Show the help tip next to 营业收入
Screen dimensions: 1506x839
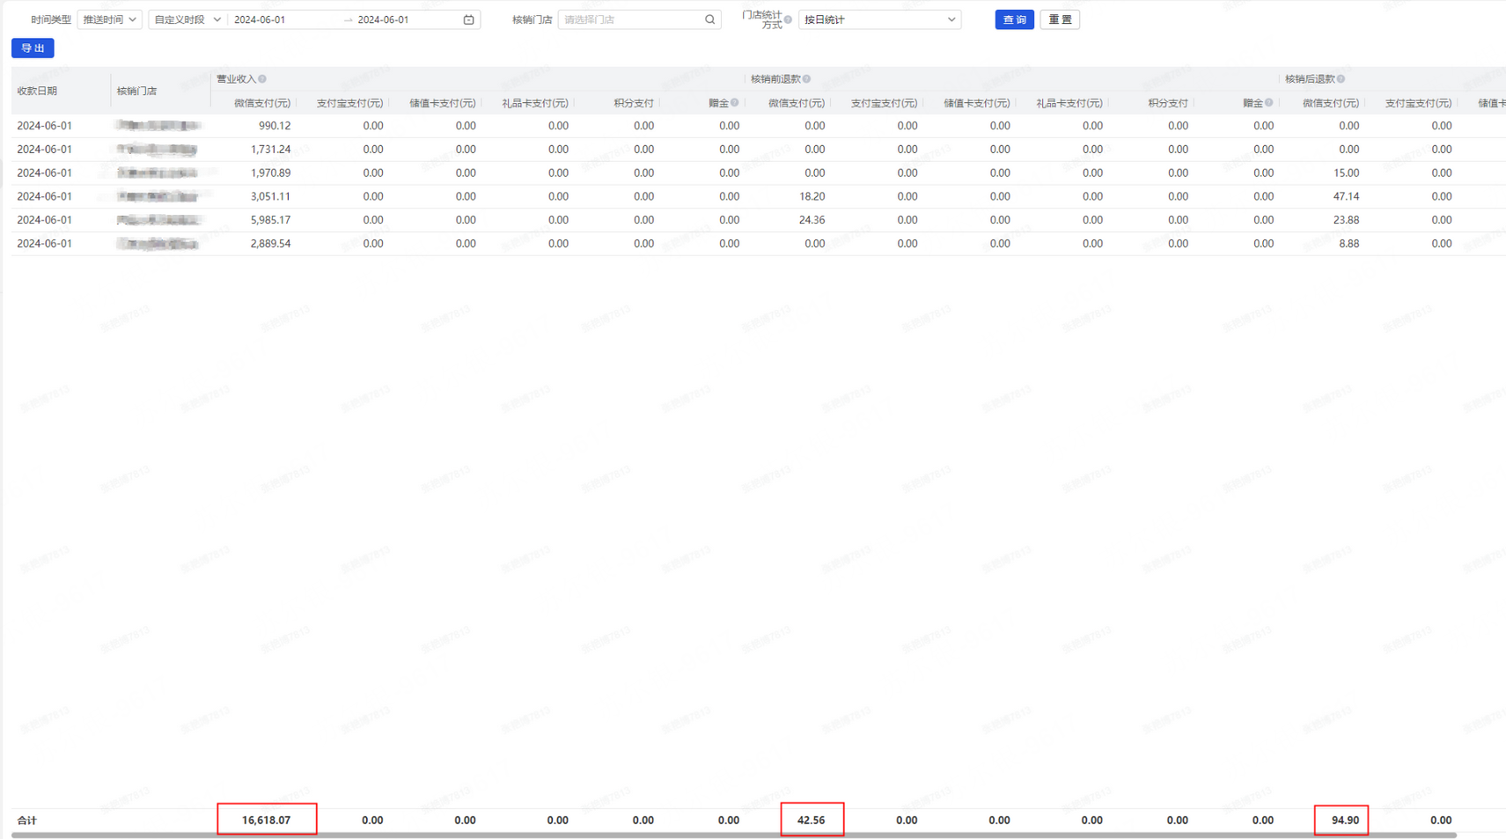262,79
